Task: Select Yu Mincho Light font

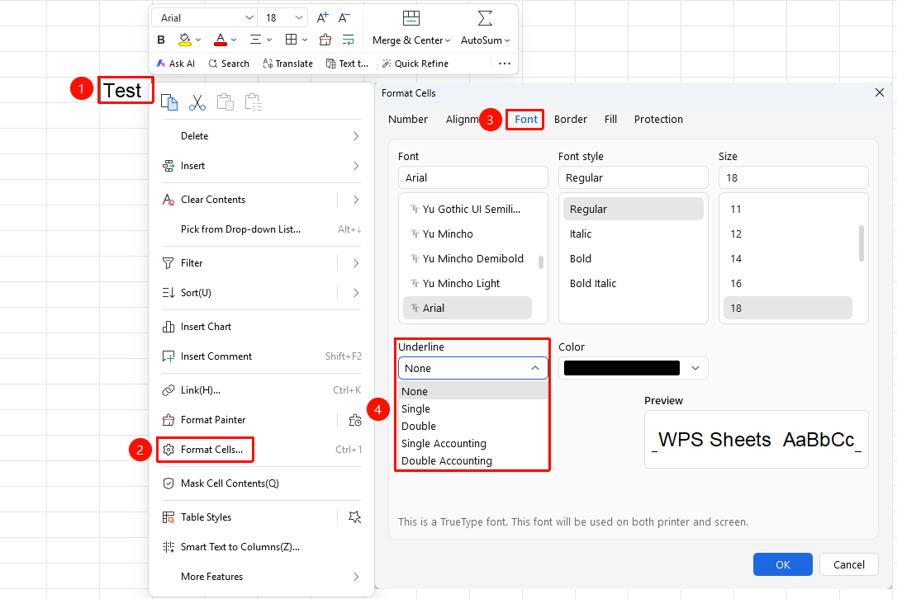Action: [x=467, y=284]
